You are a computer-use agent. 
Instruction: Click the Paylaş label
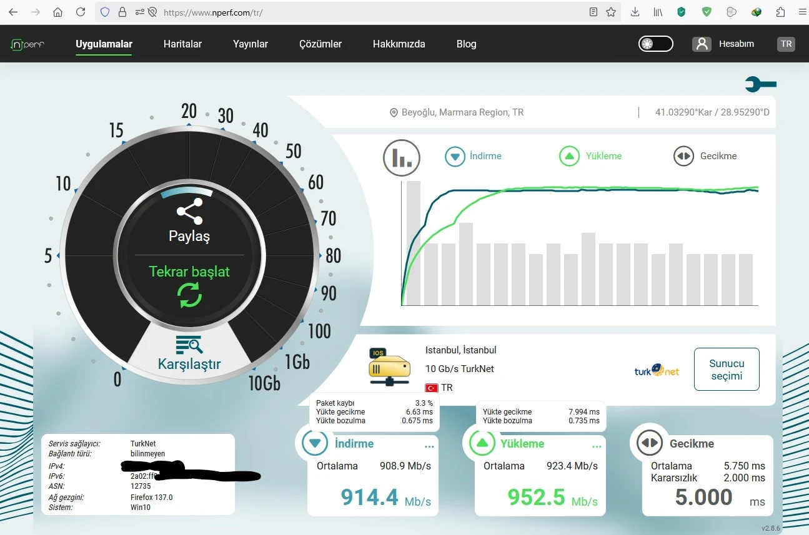tap(189, 236)
